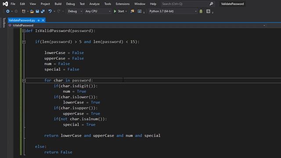281x158 pixels.
Task: Click 'char.isdigit()' in the code
Action: (78, 86)
